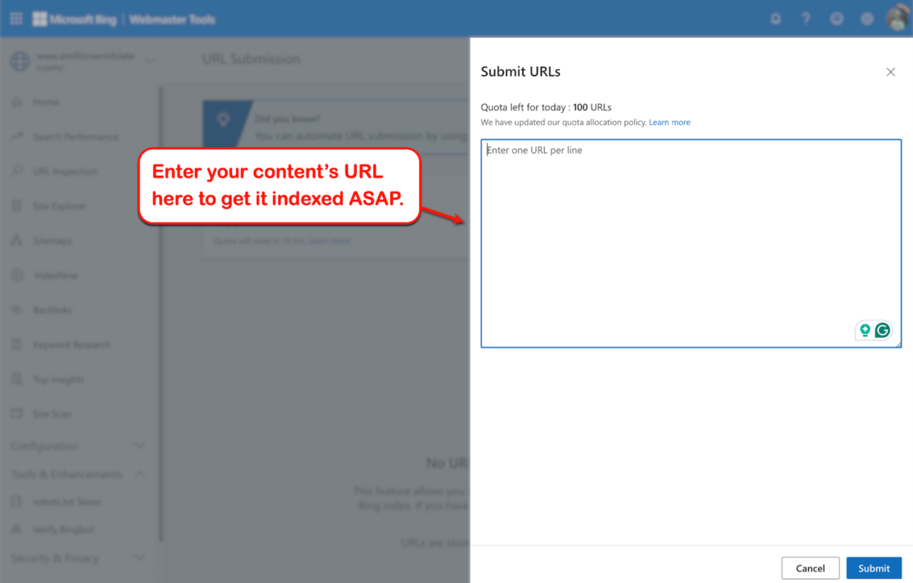Open Sitemaps from the sidebar
The image size is (913, 583).
click(x=52, y=241)
